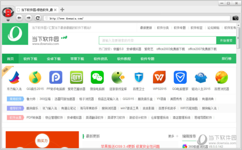Click the top-bar 软件专题 link
Image resolution: width=242 pixels, height=150 pixels.
179,28
